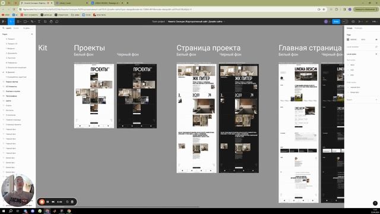Pause the screen recording
Image resolution: width=380 pixels, height=214 pixels.
coord(47,202)
